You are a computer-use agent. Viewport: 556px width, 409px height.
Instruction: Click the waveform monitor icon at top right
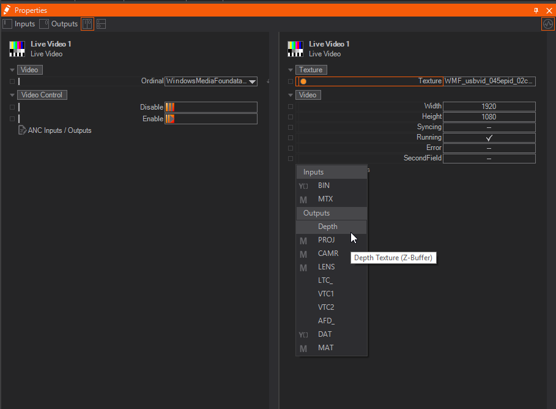pyautogui.click(x=547, y=24)
